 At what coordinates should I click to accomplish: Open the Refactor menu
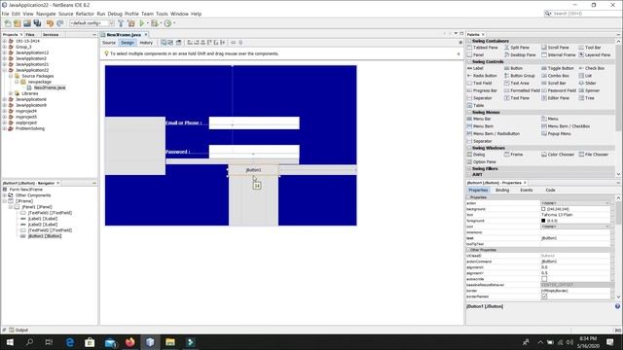tap(85, 14)
